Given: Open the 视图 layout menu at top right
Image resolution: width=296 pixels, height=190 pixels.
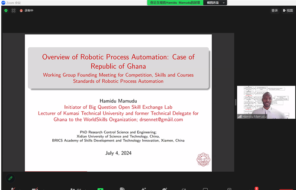Looking at the screenshot, I should (x=288, y=10).
